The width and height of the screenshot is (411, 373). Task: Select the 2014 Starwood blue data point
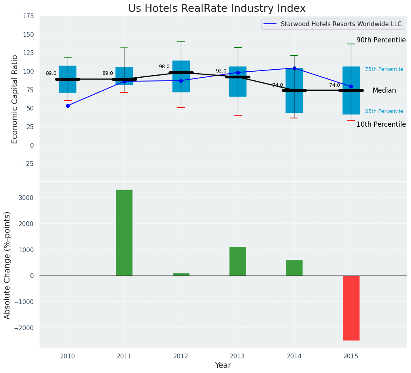click(294, 68)
